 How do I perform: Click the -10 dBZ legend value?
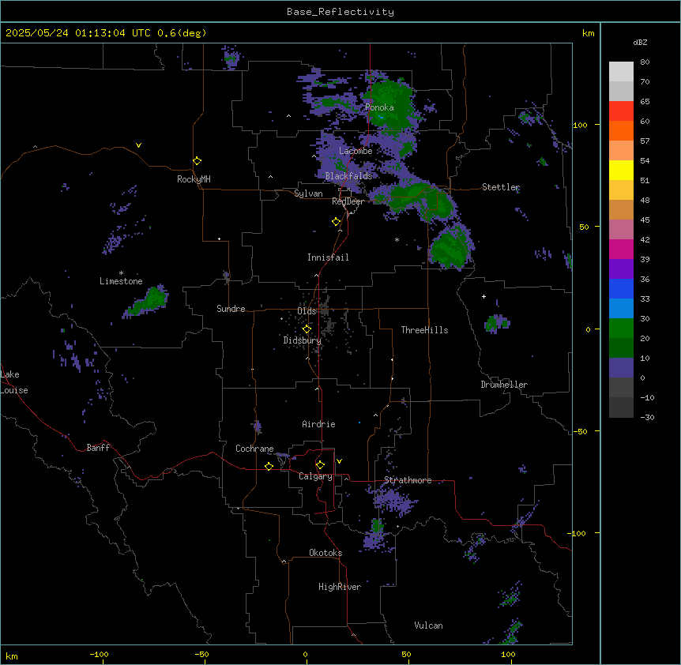(x=647, y=397)
